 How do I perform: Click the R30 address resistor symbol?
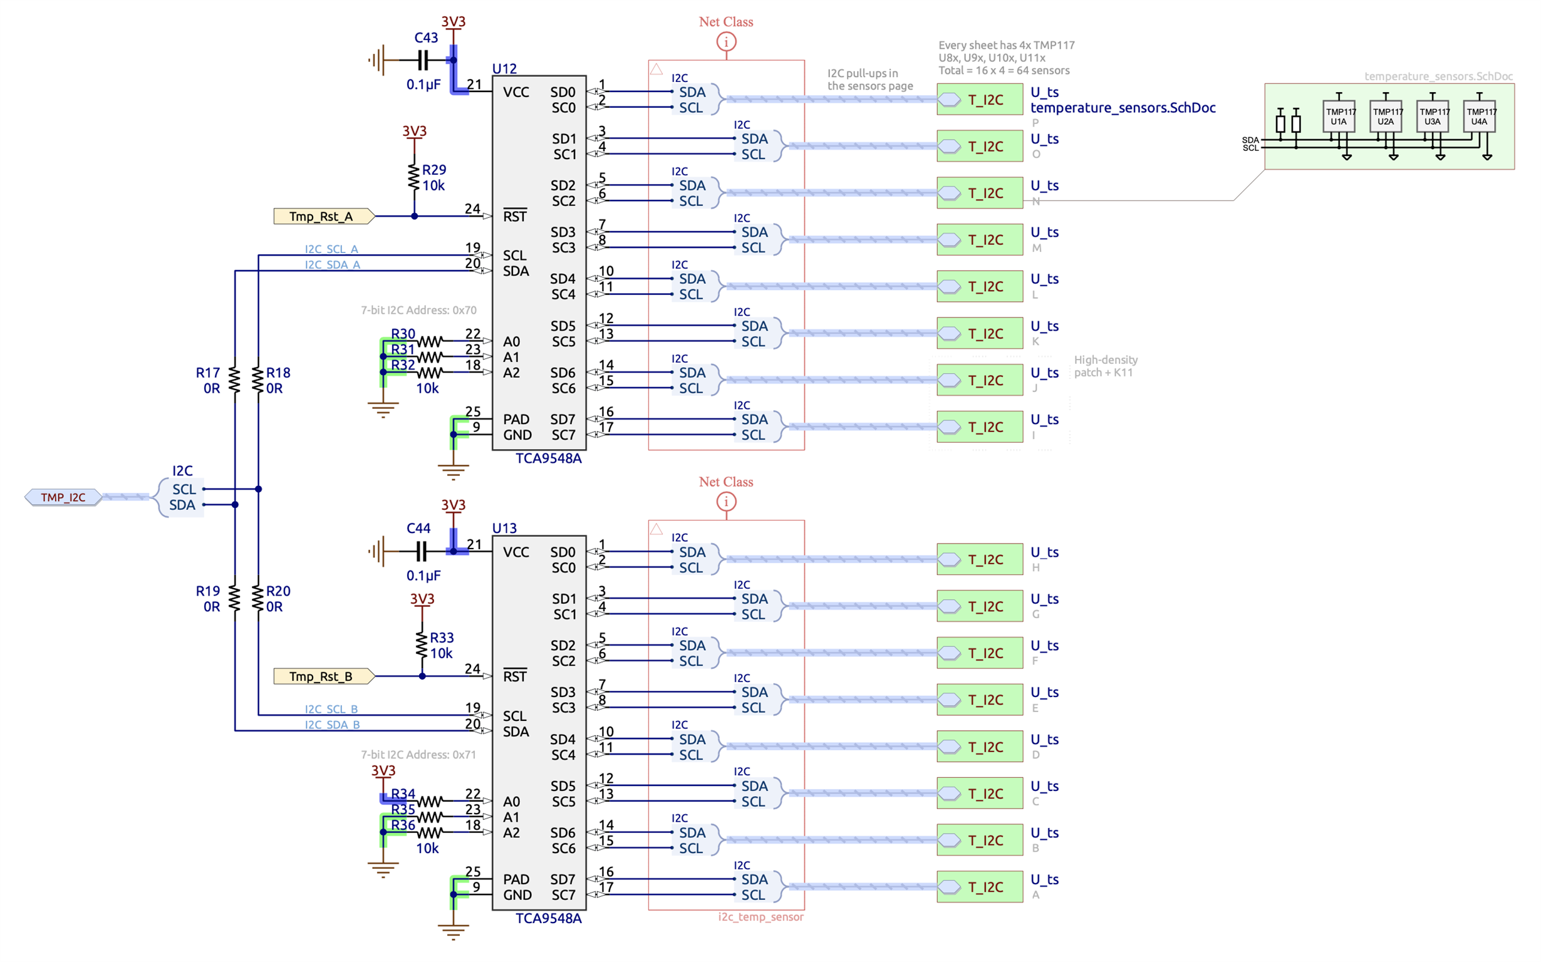[430, 342]
